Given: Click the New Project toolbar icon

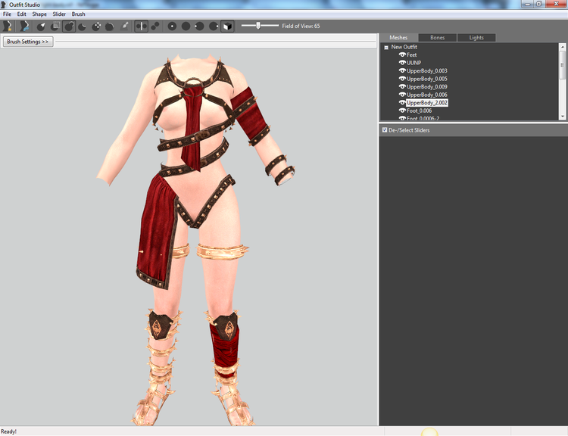Looking at the screenshot, I should click(8, 26).
